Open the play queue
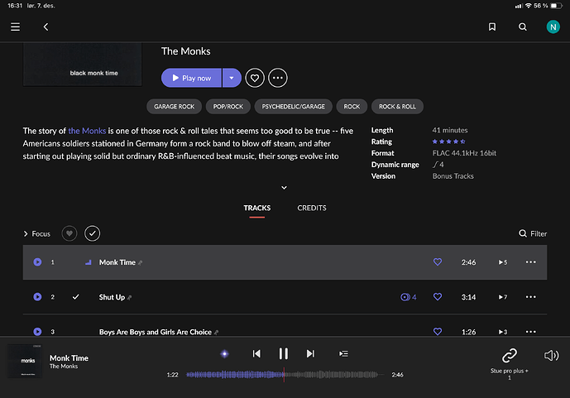Screen dimensions: 570x398 [343, 353]
